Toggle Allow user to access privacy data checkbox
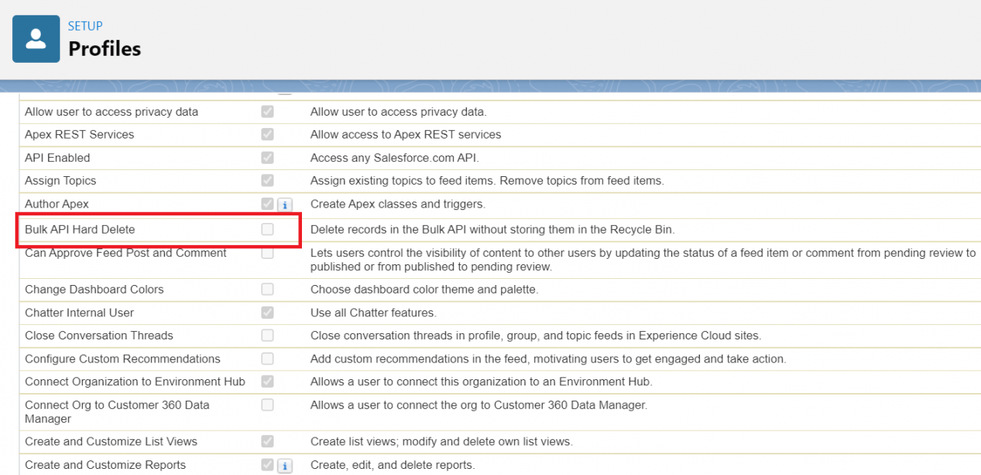Screen dimensions: 981x475 [x=267, y=112]
